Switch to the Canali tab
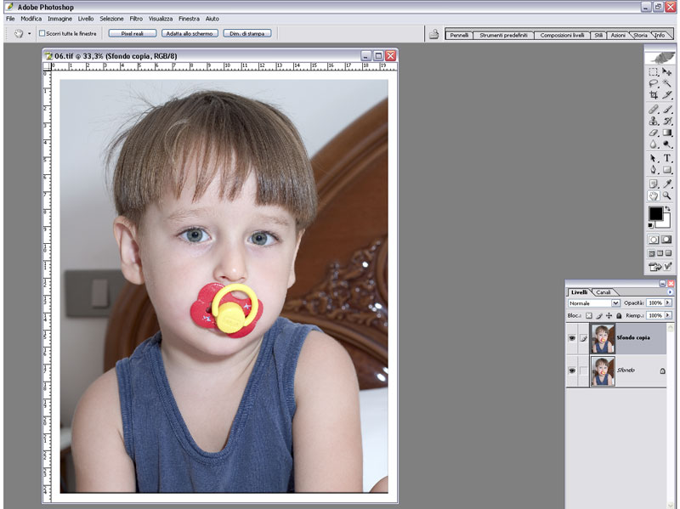The image size is (680, 509). 603,292
